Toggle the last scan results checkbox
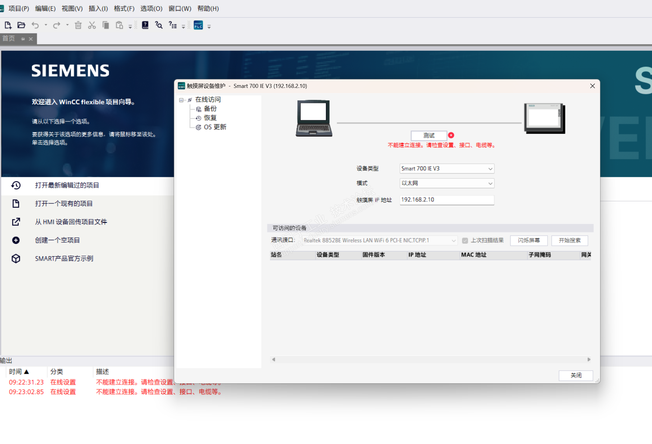This screenshot has width=652, height=444. 465,241
